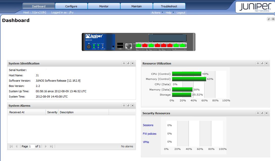Click the alarms page number field

[32, 146]
